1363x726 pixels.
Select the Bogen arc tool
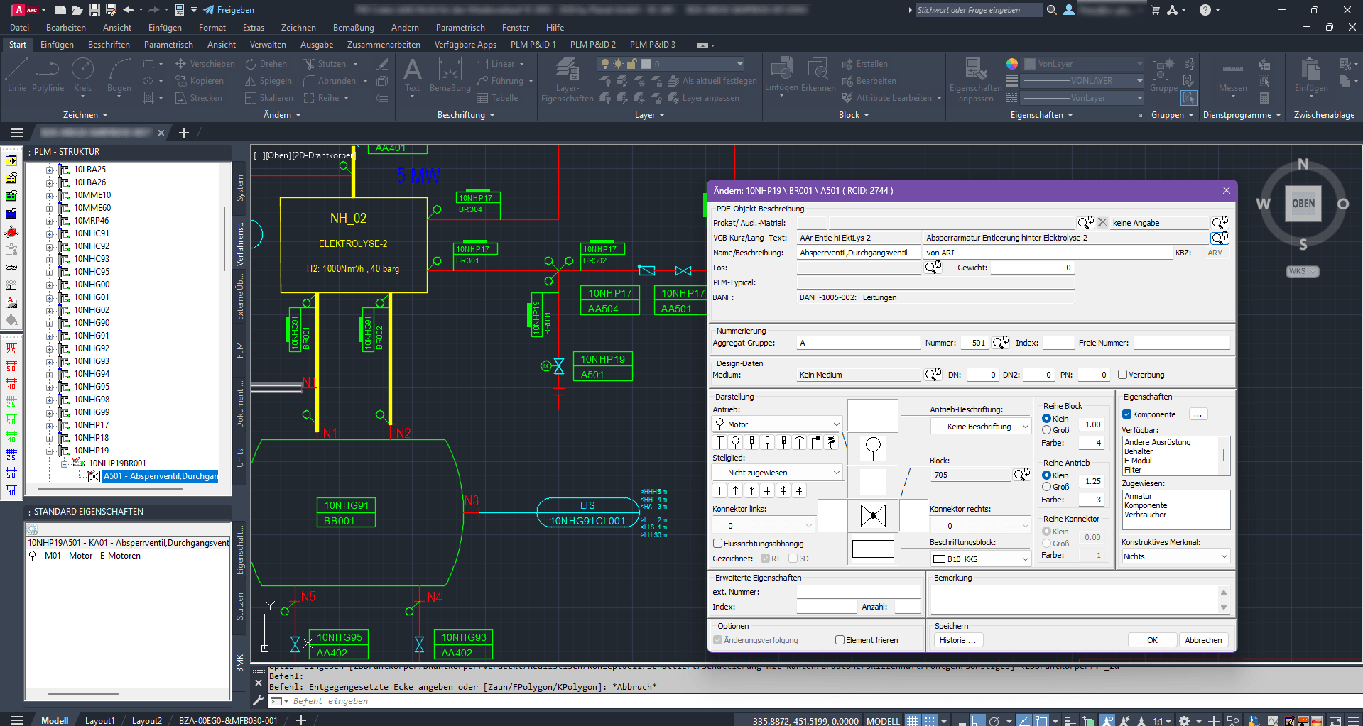tap(119, 75)
